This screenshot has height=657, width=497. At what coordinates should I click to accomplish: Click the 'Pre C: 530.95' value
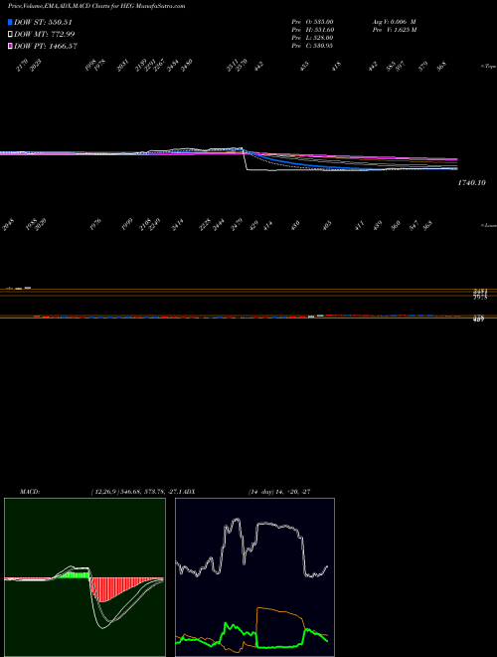click(x=312, y=46)
